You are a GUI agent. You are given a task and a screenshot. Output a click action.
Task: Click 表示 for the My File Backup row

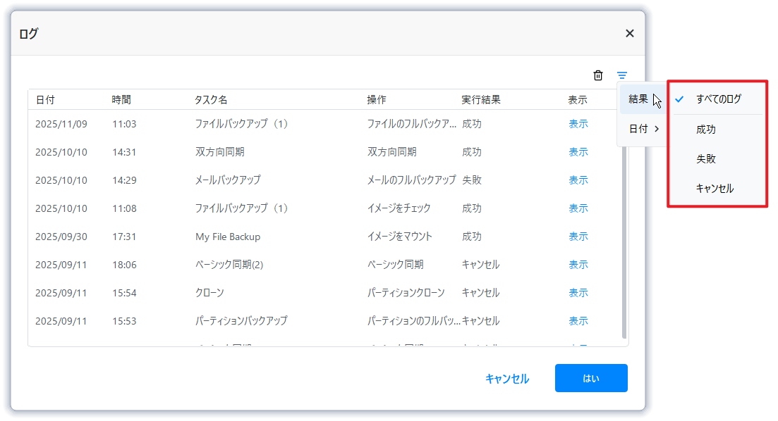coord(578,237)
